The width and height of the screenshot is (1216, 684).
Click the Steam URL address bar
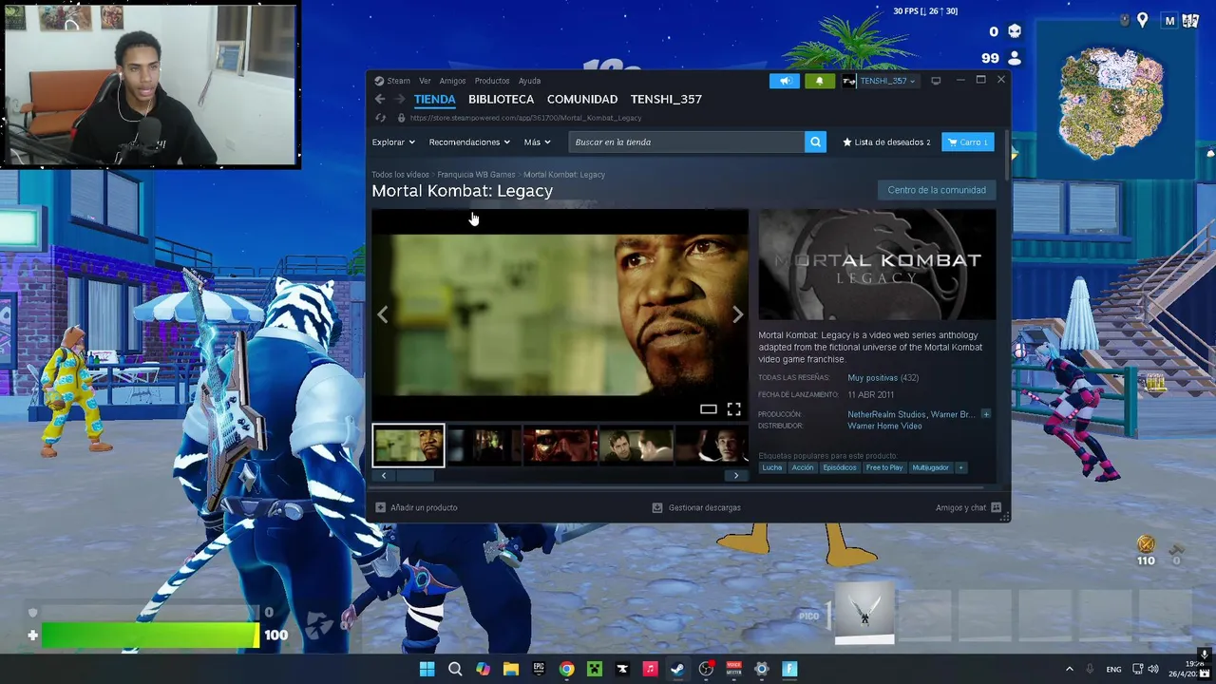tap(525, 118)
